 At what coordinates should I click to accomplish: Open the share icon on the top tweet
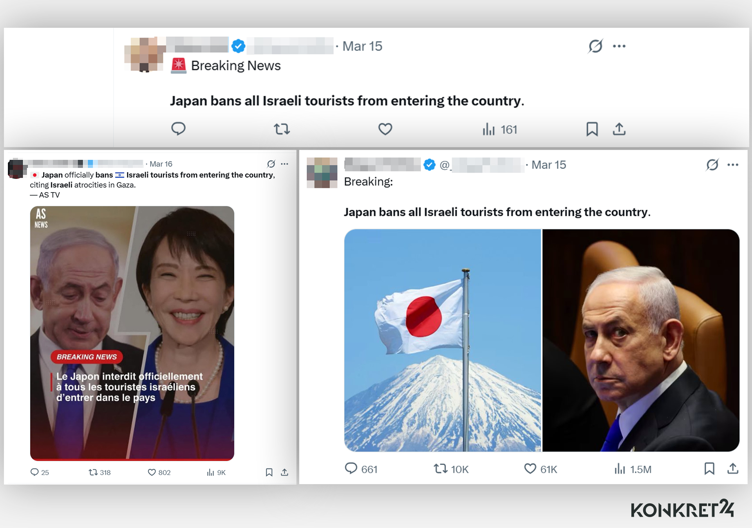[x=619, y=129]
